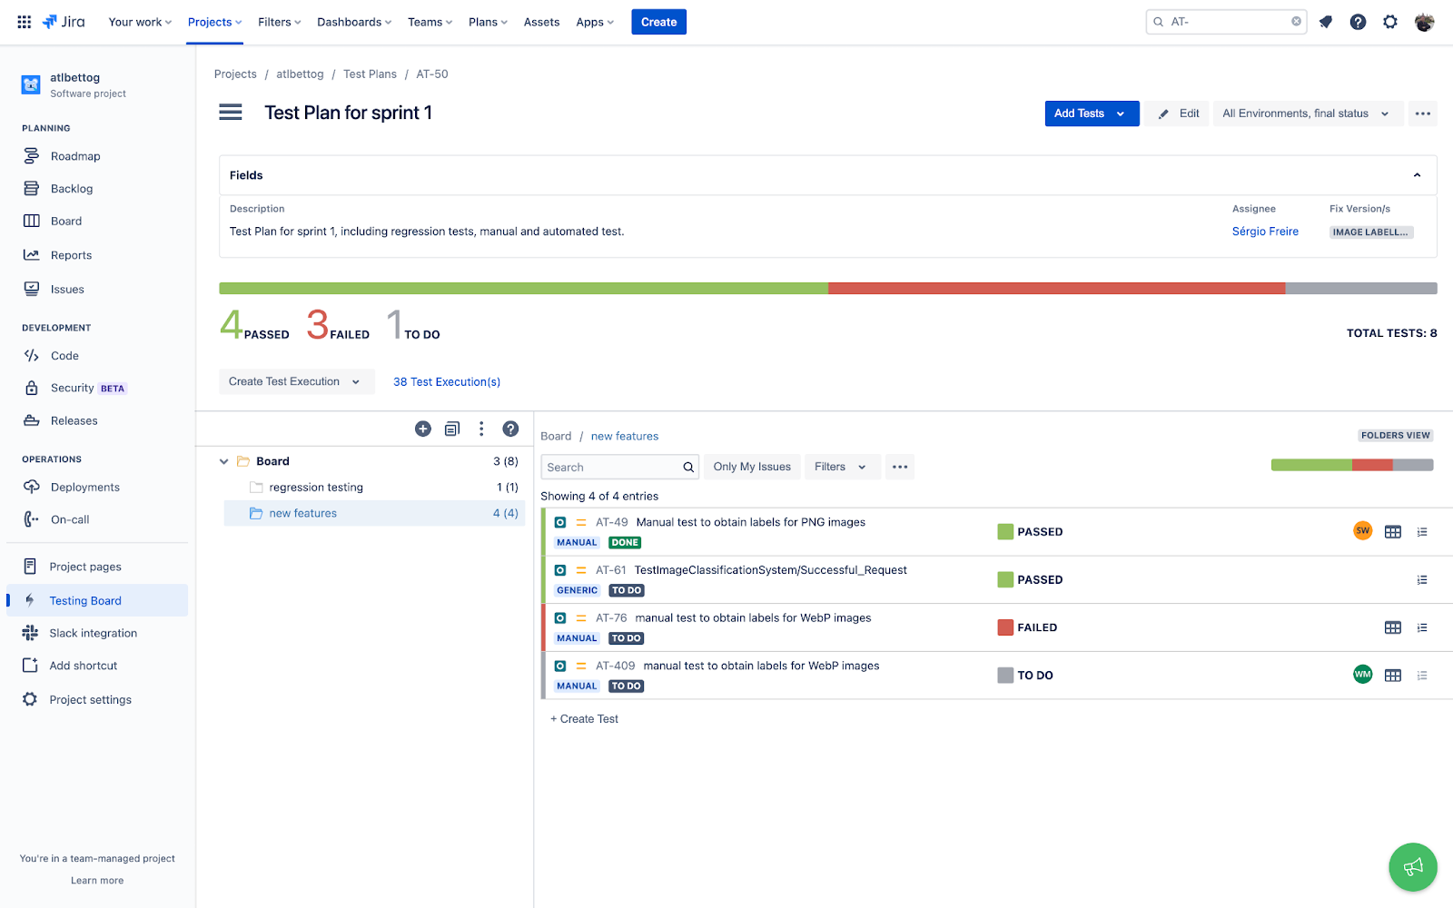Open the Projects menu in navigation
The image size is (1453, 908).
[210, 21]
